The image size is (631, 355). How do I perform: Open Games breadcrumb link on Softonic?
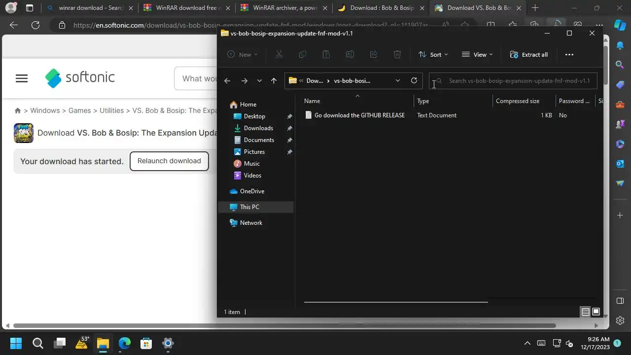pyautogui.click(x=79, y=110)
